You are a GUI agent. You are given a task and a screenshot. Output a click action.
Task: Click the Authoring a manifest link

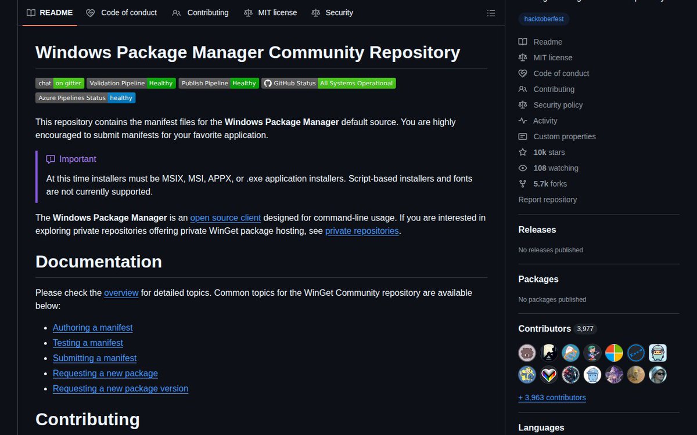92,328
